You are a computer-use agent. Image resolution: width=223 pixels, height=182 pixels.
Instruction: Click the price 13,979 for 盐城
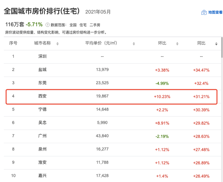pos(102,70)
